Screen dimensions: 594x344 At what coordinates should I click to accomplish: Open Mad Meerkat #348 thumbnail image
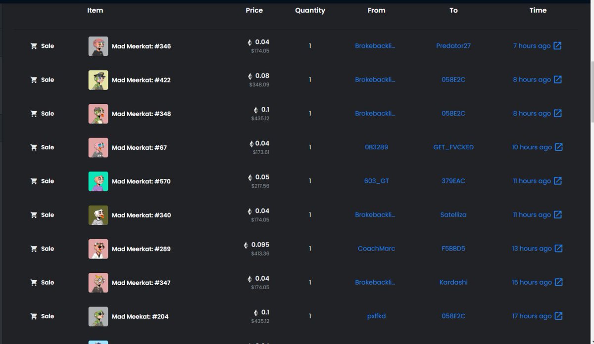pyautogui.click(x=98, y=113)
